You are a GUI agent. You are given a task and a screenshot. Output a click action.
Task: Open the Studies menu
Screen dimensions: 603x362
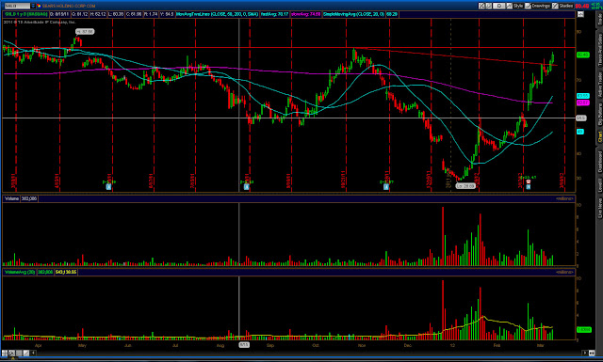[562, 6]
